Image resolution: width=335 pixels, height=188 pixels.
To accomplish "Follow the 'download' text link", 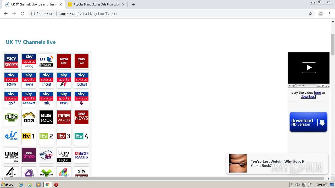I will coord(308,96).
